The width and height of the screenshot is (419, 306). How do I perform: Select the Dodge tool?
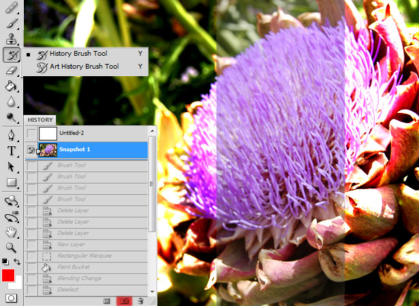click(11, 118)
